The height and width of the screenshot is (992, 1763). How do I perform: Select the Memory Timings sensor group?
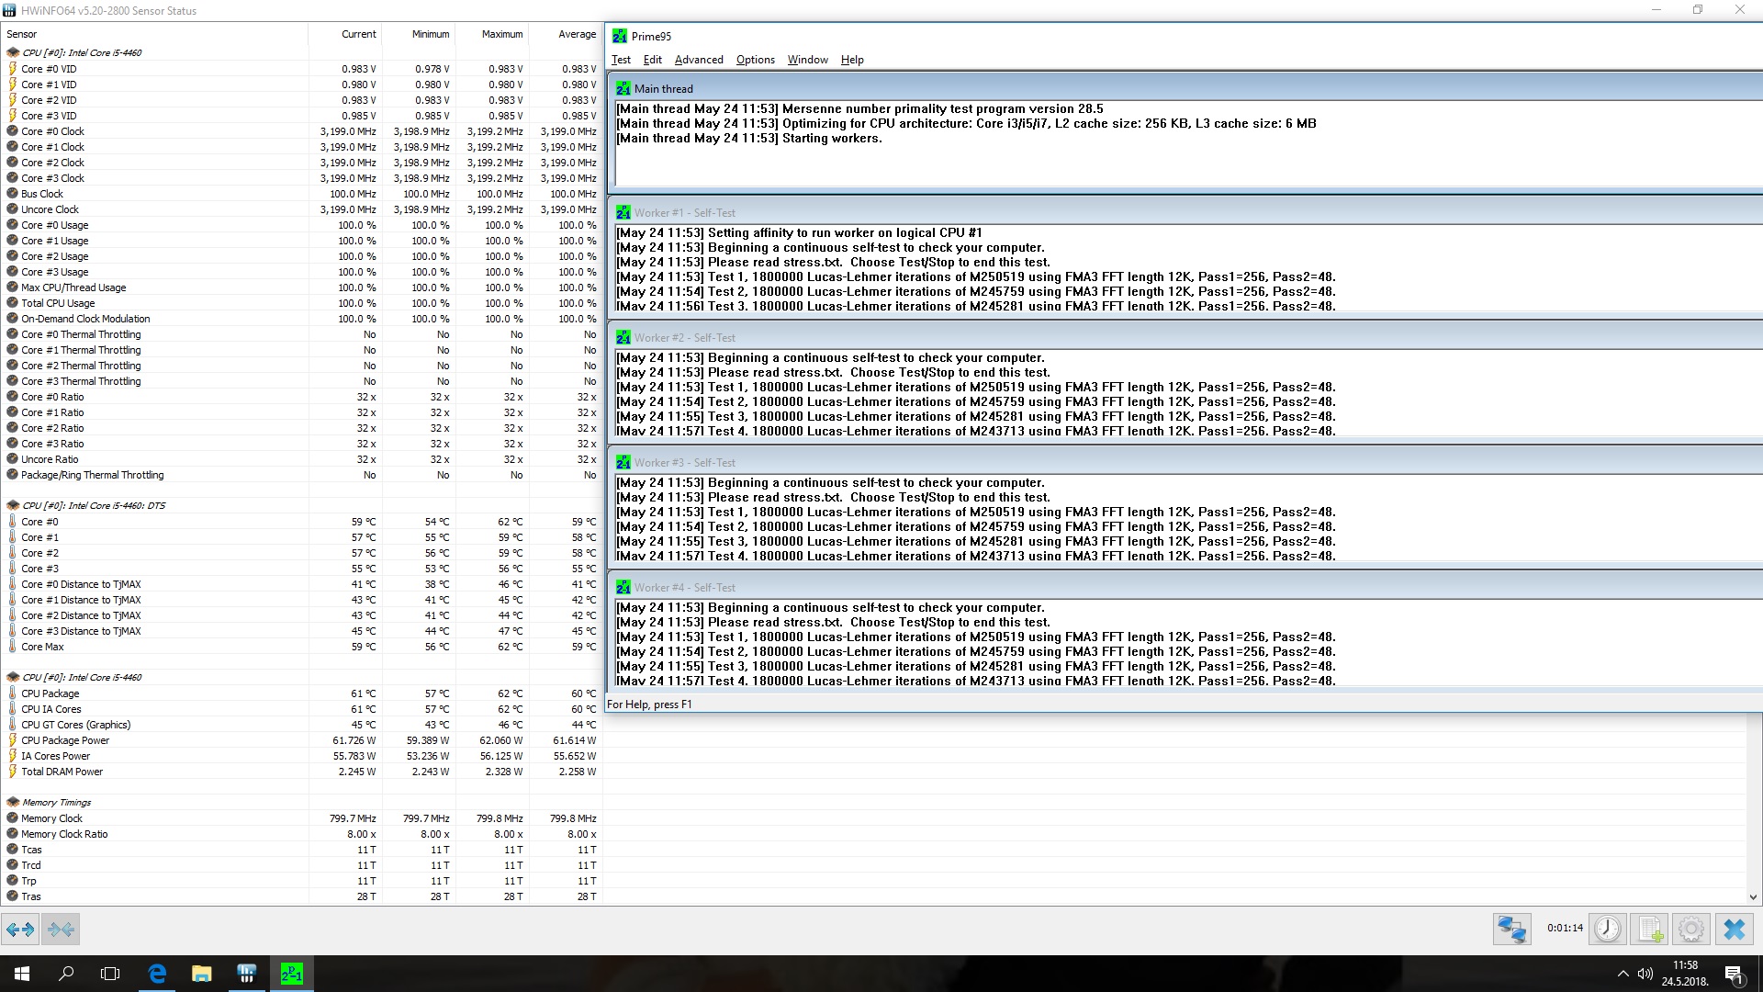301,802
